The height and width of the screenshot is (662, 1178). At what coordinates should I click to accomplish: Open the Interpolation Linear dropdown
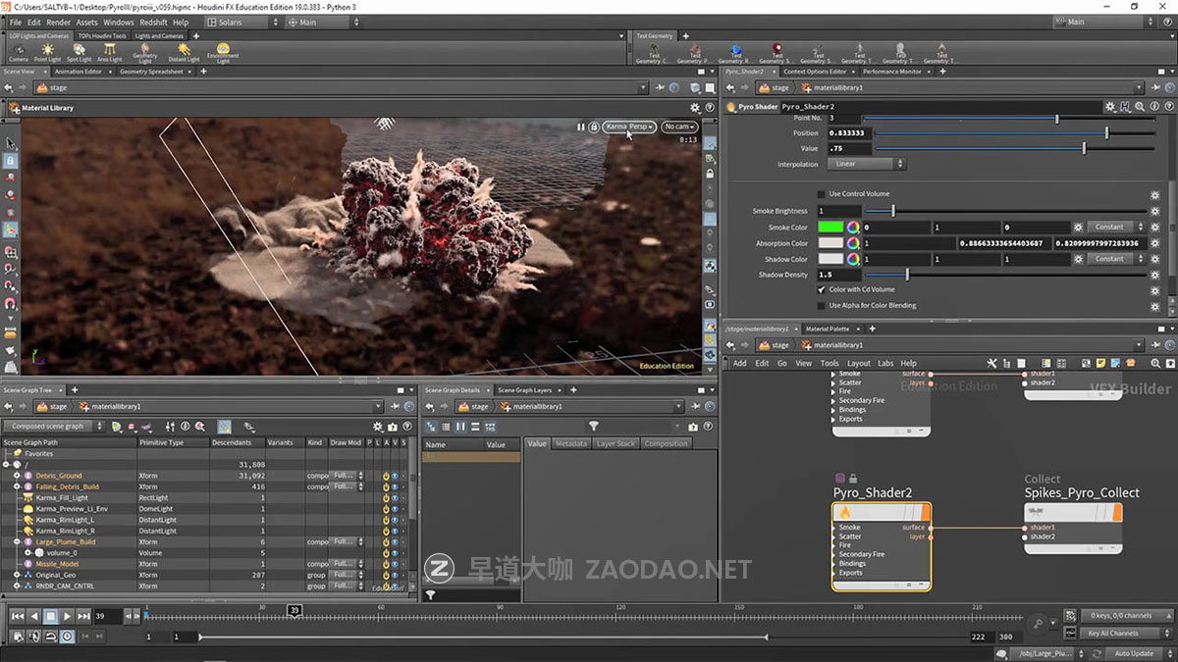867,164
